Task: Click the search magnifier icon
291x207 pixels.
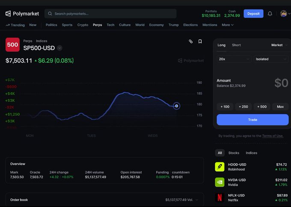Action: (x=50, y=14)
